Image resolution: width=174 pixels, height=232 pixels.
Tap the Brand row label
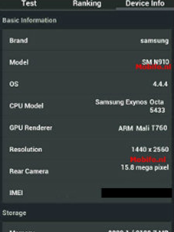pyautogui.click(x=19, y=41)
